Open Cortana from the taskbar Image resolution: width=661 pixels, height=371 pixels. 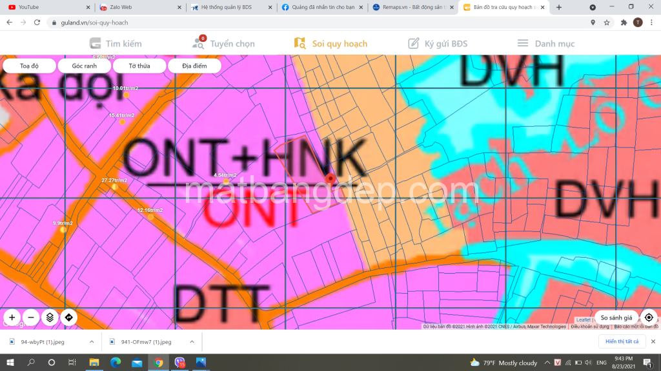click(52, 362)
